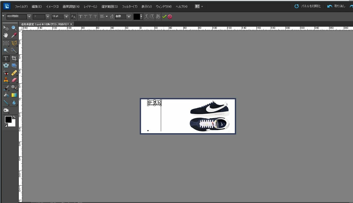Select the Sponge tool

click(6, 110)
